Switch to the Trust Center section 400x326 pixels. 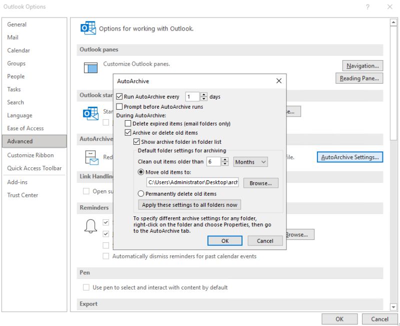pyautogui.click(x=23, y=195)
